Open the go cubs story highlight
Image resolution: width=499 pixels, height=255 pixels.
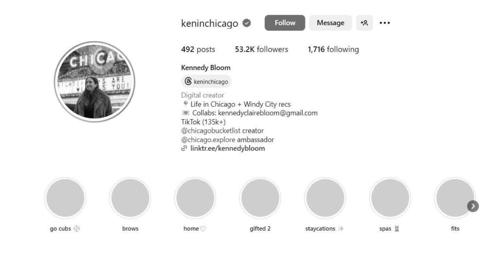click(65, 198)
